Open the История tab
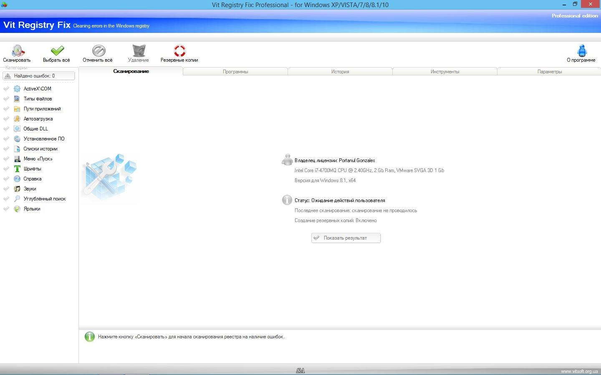The height and width of the screenshot is (375, 601). (340, 72)
